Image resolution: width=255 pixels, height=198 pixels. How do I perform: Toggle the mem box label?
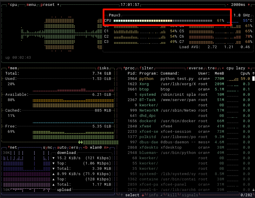tap(13, 68)
